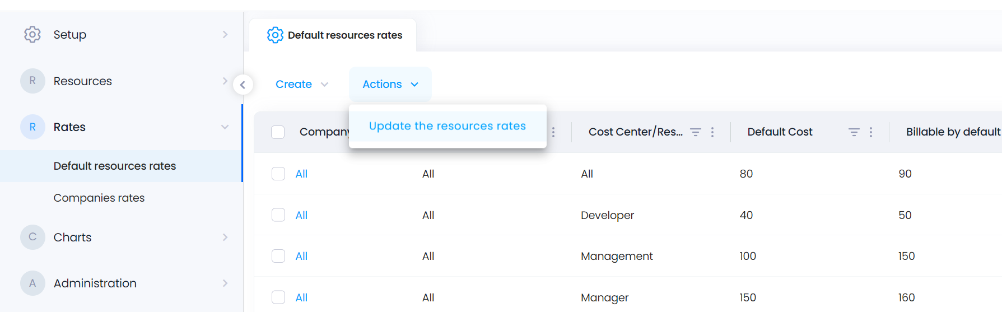Click the Administration A avatar icon
This screenshot has width=1002, height=312.
[32, 283]
